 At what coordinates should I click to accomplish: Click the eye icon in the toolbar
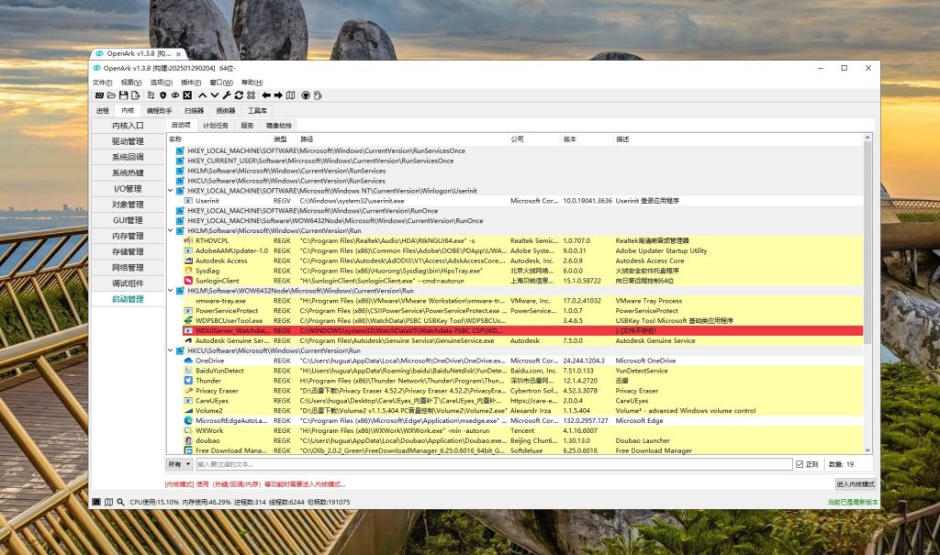175,95
